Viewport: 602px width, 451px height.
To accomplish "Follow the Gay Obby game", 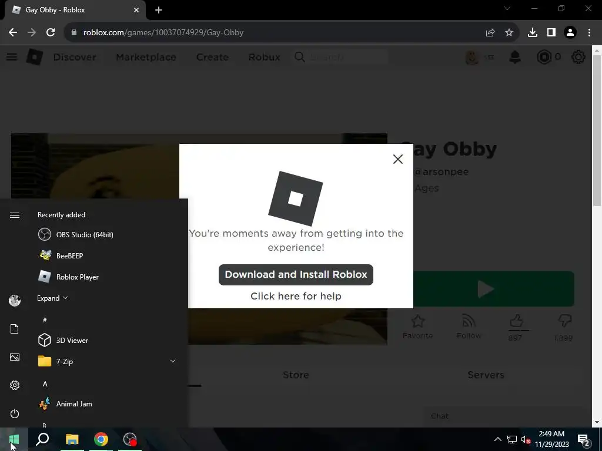I will click(x=469, y=327).
